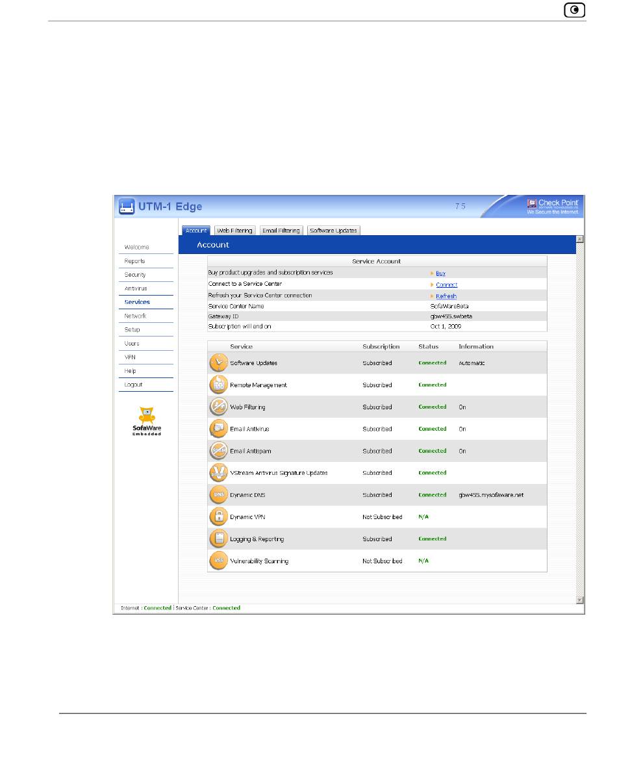617x764 pixels.
Task: Click Logout in the side menu
Action: pos(133,385)
